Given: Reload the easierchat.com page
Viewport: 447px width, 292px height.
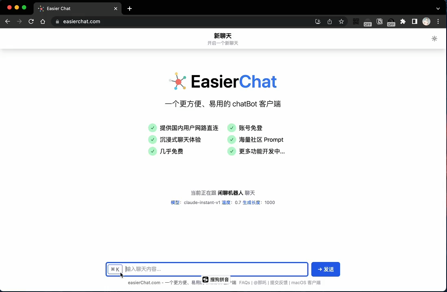Looking at the screenshot, I should coord(31,21).
